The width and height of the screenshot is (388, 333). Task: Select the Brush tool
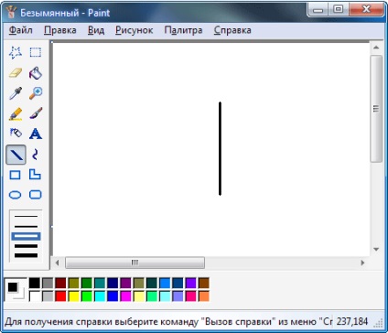[x=36, y=113]
